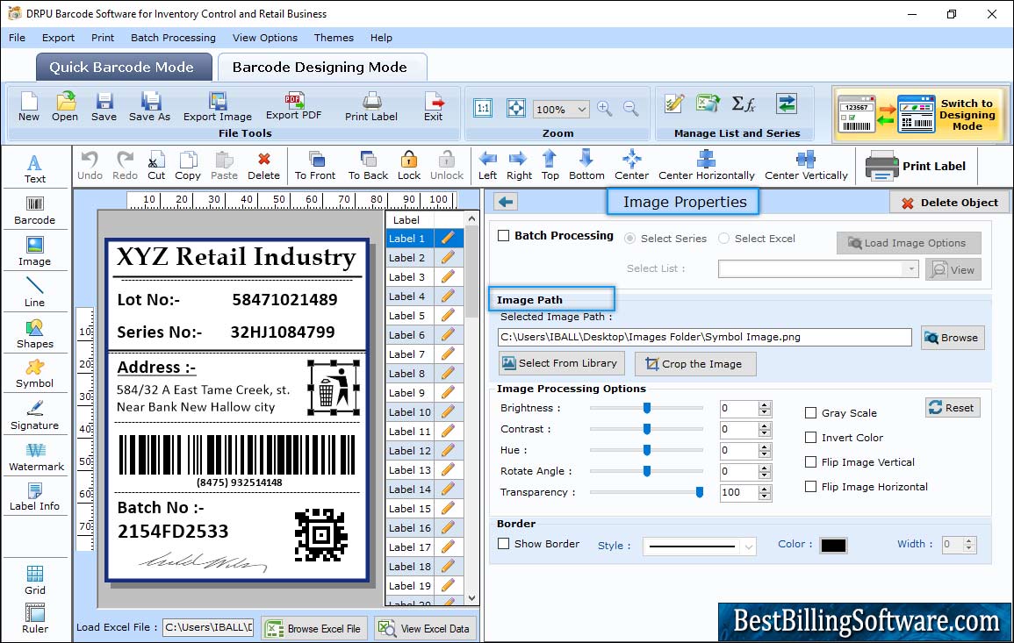Click Delete Object button
Image resolution: width=1014 pixels, height=643 pixels.
pos(949,203)
